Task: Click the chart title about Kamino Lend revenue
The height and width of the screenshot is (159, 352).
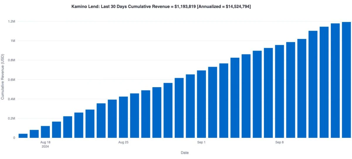Action: tap(161, 6)
